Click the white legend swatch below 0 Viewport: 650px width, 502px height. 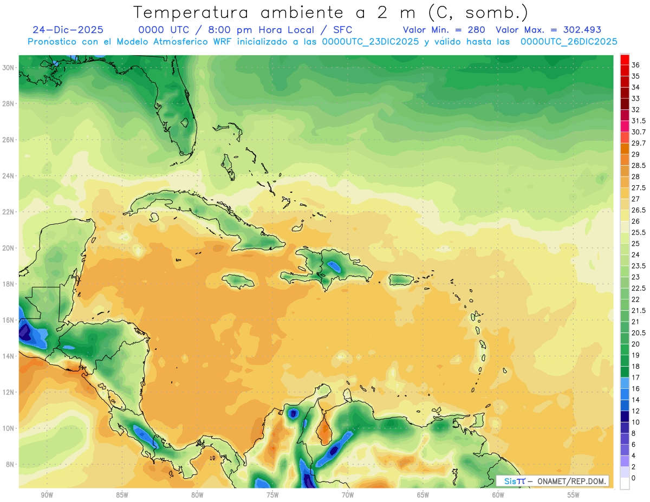pos(625,484)
